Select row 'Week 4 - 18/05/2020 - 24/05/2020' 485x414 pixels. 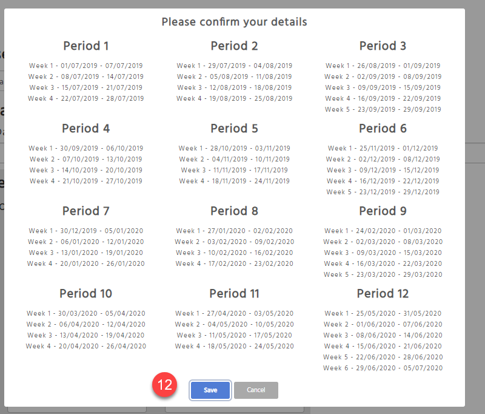(234, 346)
